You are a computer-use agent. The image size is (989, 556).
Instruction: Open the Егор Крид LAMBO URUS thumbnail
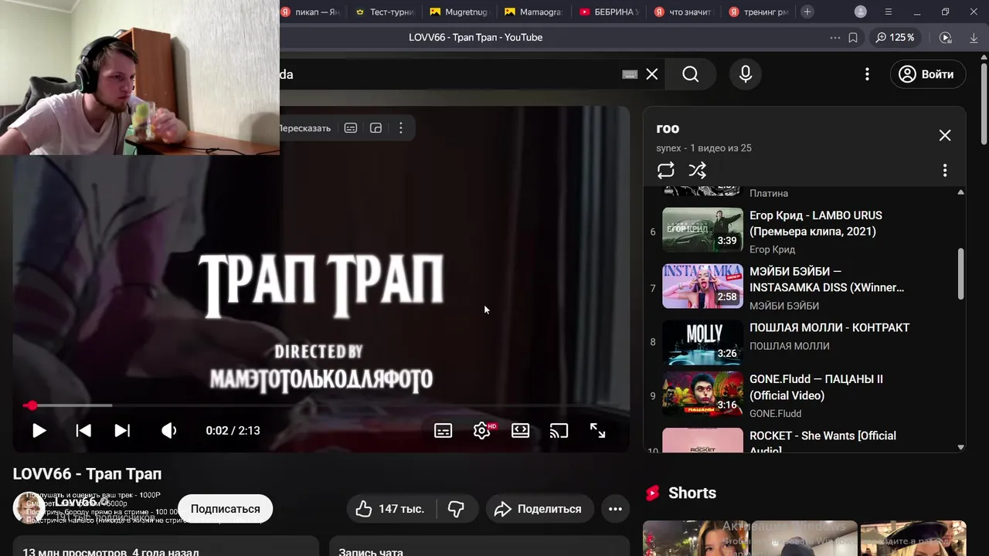[702, 230]
